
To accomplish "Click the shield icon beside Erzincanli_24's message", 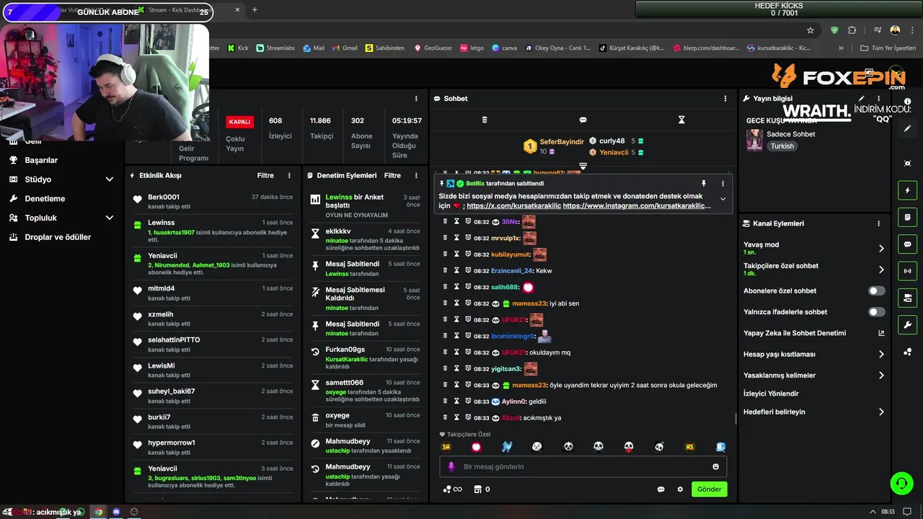I will tap(468, 270).
